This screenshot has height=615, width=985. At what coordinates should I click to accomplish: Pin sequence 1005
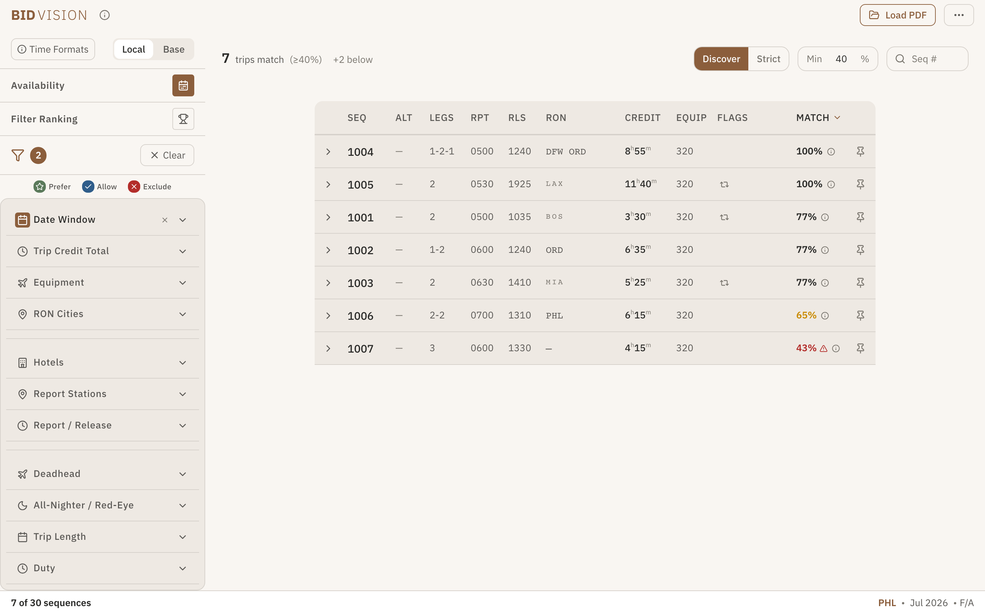(860, 184)
